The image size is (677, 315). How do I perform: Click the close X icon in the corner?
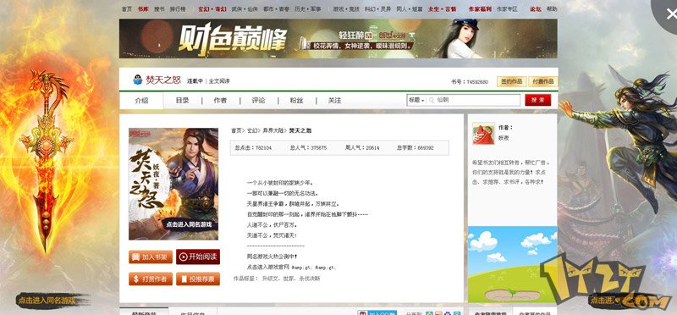[671, 14]
